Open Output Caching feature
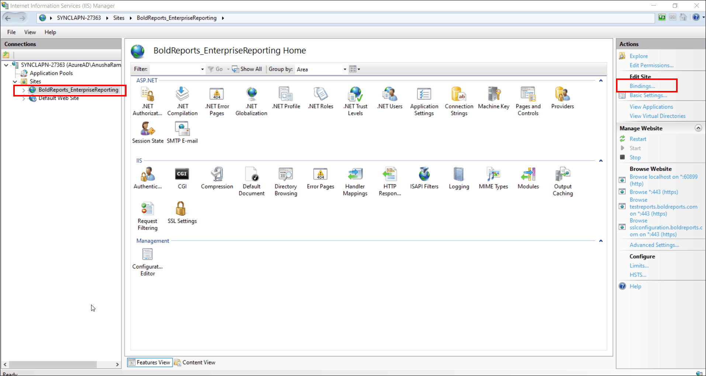This screenshot has height=376, width=706. point(563,182)
